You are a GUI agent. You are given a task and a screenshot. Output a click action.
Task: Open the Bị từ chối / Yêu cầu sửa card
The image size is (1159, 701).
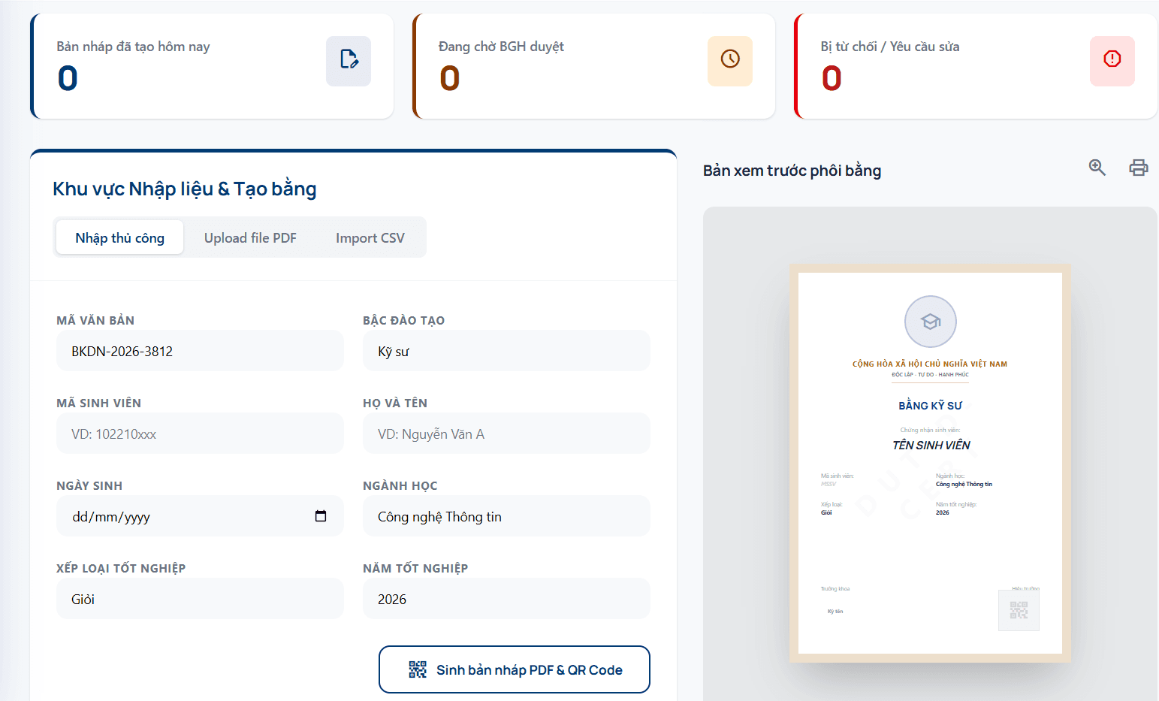pyautogui.click(x=976, y=66)
